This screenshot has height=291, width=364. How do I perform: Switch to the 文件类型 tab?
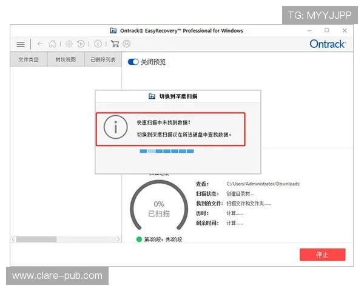(x=29, y=59)
